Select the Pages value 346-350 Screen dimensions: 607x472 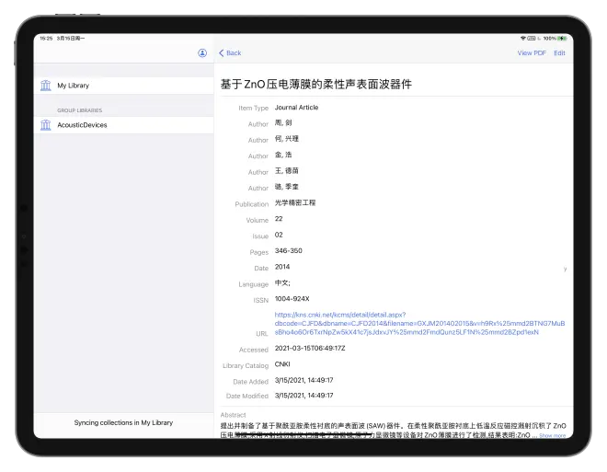pos(289,251)
